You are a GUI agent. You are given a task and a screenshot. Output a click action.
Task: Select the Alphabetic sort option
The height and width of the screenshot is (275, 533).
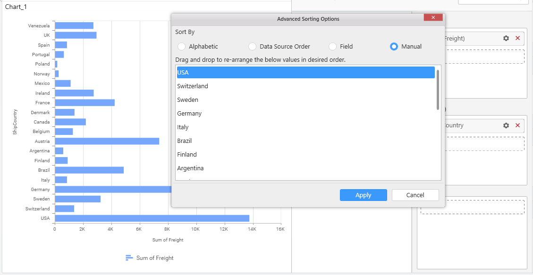181,47
